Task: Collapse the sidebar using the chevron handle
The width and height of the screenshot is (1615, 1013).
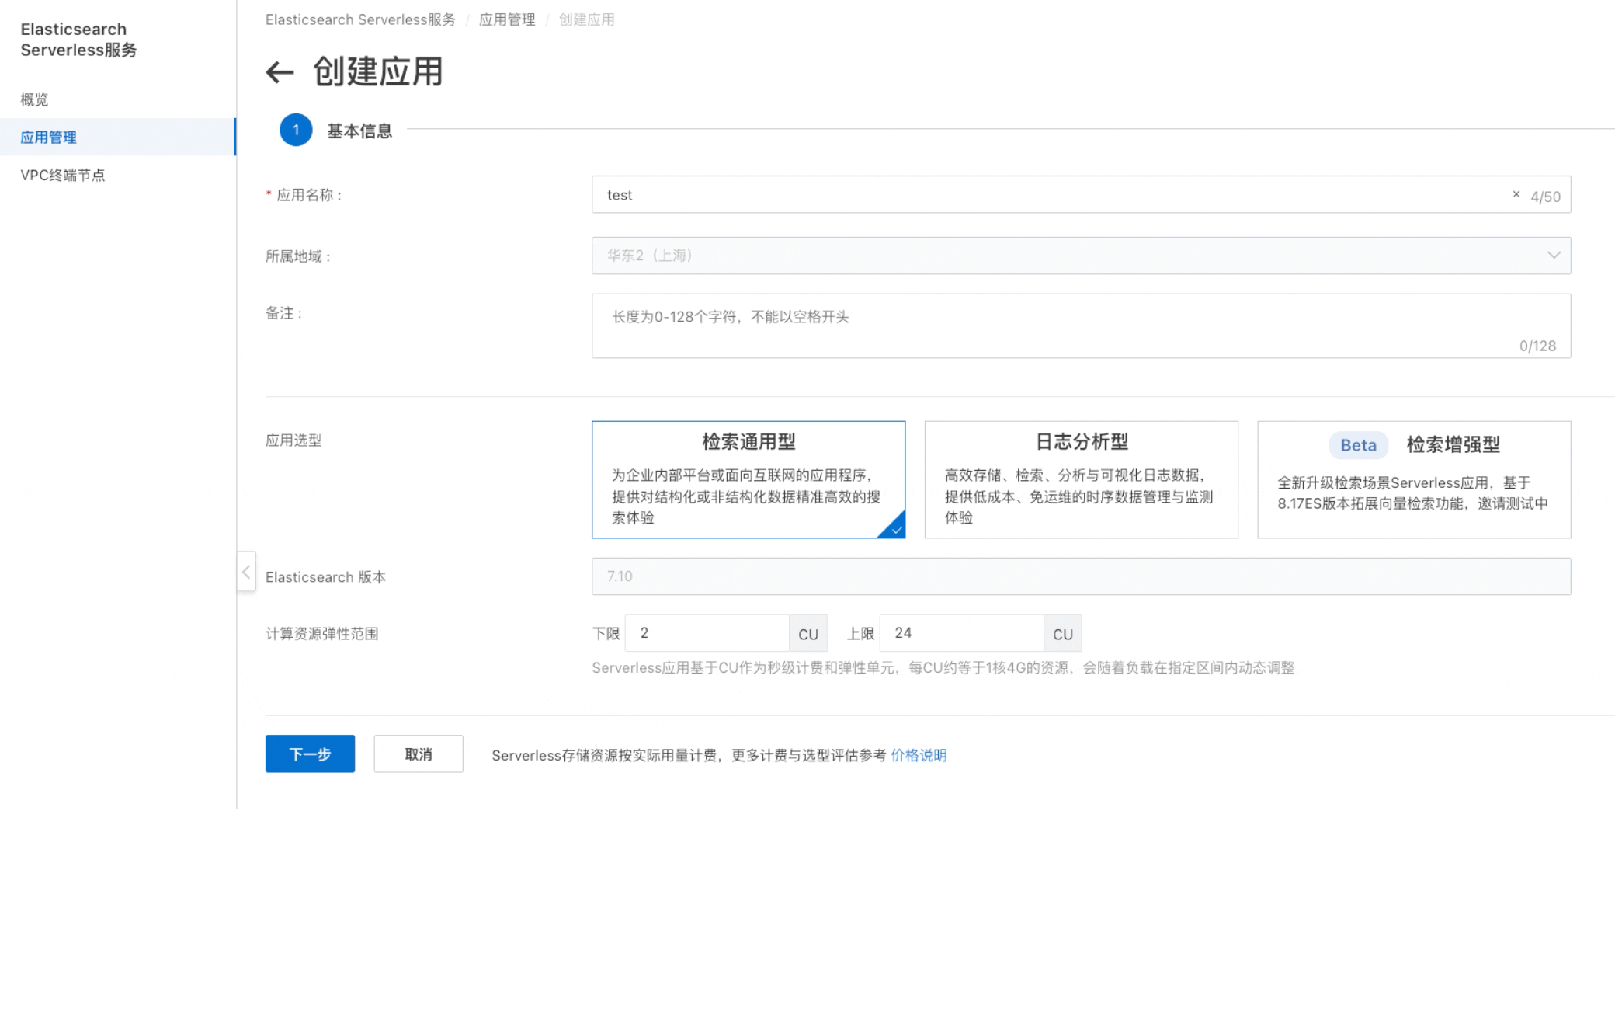Action: click(x=246, y=573)
